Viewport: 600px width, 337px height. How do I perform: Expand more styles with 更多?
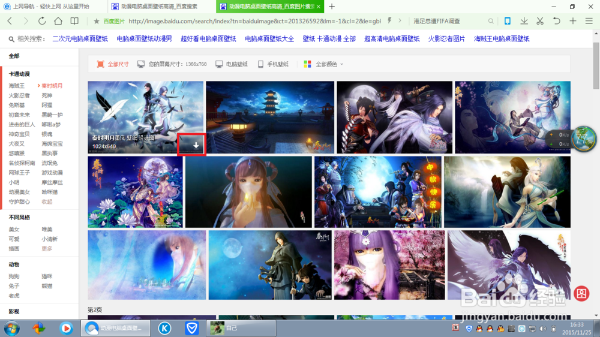[x=47, y=249]
